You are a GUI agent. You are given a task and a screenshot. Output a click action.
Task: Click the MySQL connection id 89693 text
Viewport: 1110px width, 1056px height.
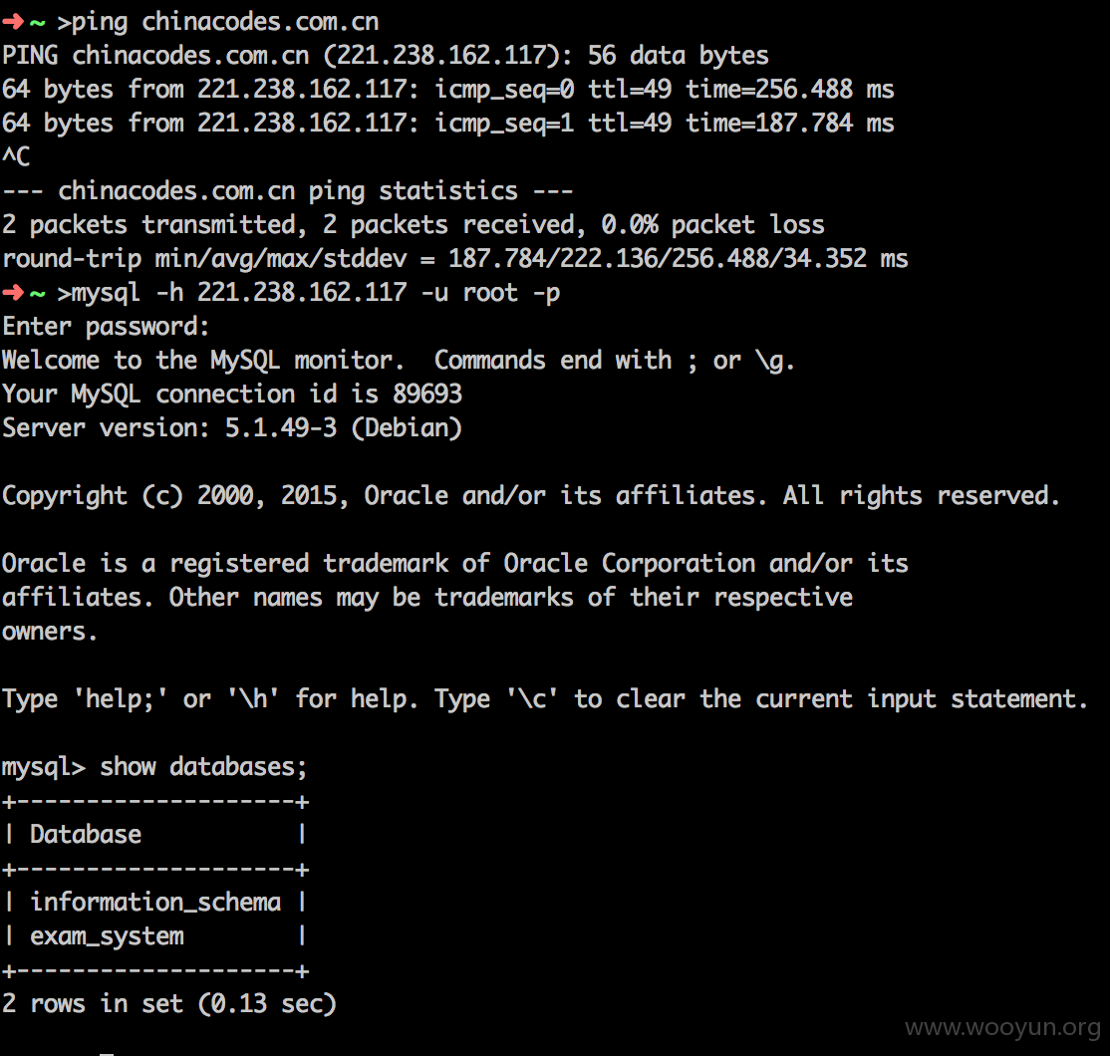[x=232, y=395]
